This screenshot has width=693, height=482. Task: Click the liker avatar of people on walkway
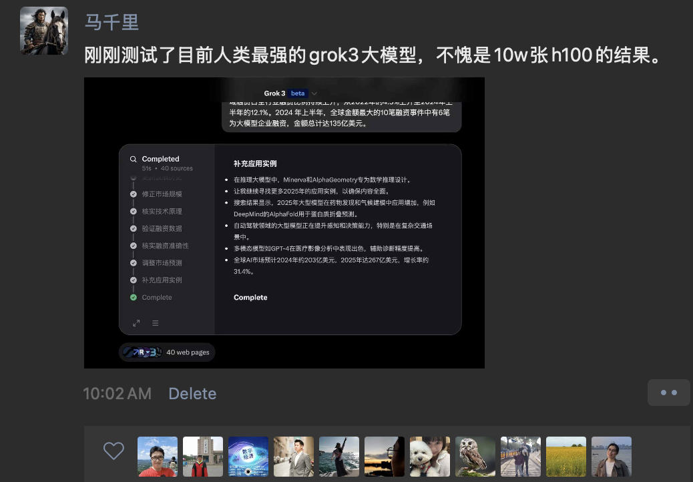tap(521, 457)
